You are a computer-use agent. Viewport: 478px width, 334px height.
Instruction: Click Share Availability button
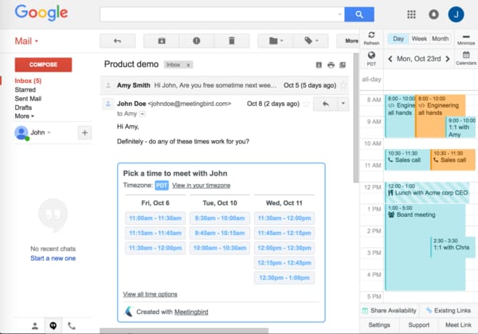[x=389, y=311]
